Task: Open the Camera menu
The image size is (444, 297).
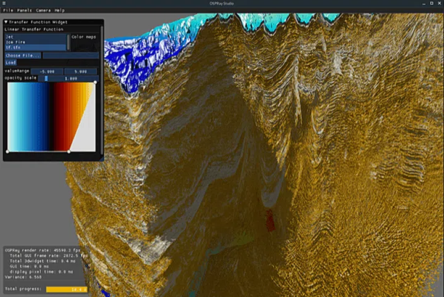Action: [x=43, y=10]
